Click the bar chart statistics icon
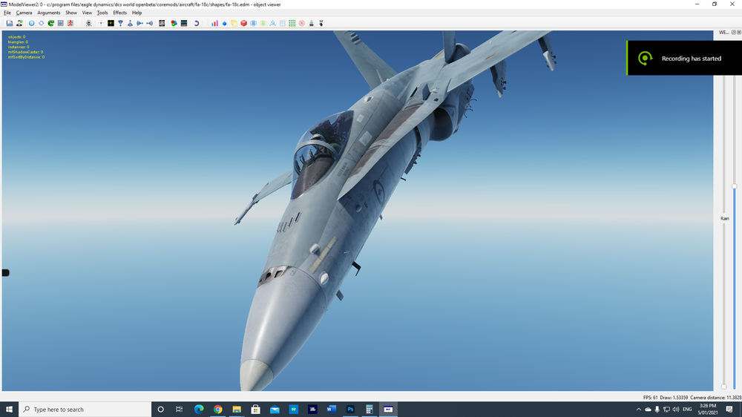742x417 pixels. [x=215, y=23]
